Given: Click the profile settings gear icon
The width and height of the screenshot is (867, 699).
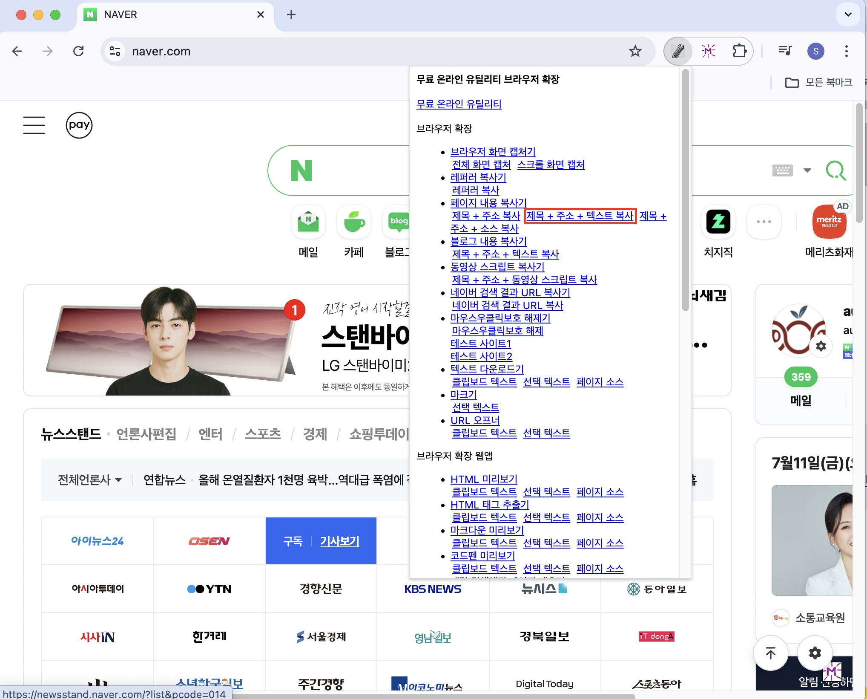Looking at the screenshot, I should pos(821,346).
